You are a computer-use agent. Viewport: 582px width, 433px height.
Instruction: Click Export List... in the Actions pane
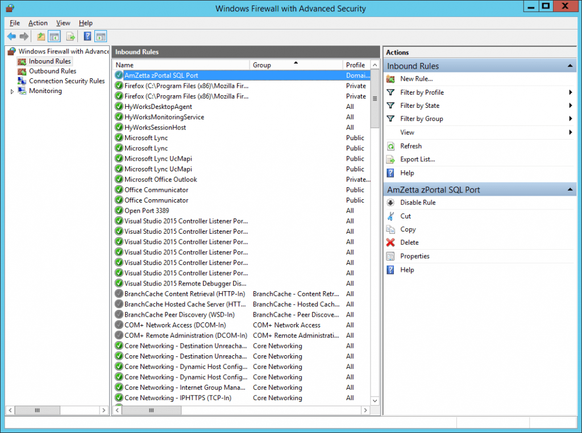418,159
